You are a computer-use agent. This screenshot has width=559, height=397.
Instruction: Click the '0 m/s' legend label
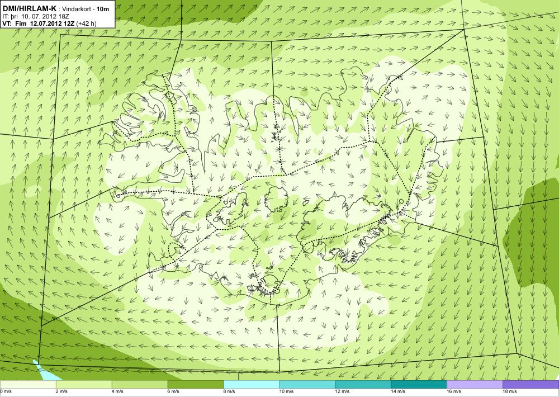[6, 391]
